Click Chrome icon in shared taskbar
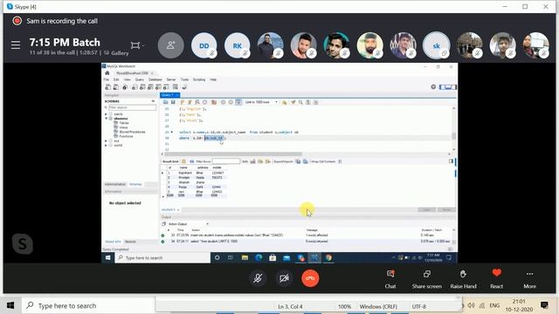 (x=328, y=258)
